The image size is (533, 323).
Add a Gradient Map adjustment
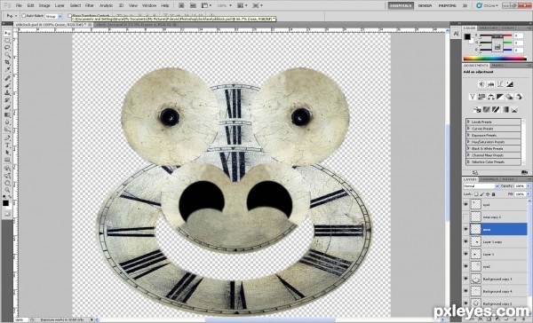(505, 110)
